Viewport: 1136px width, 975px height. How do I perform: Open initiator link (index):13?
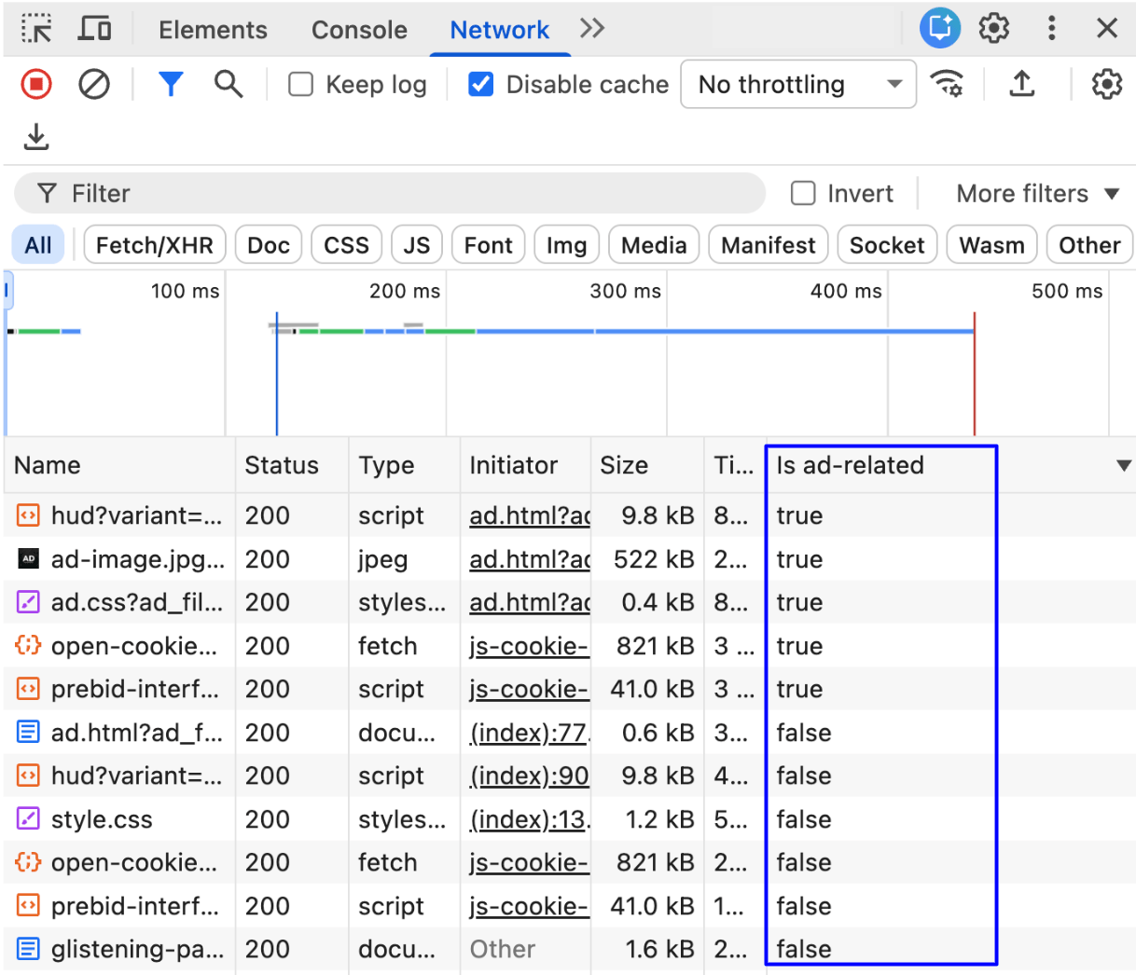point(528,819)
